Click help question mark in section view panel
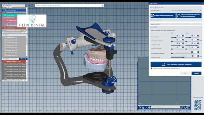The width and height of the screenshot is (204, 115). tap(189, 108)
